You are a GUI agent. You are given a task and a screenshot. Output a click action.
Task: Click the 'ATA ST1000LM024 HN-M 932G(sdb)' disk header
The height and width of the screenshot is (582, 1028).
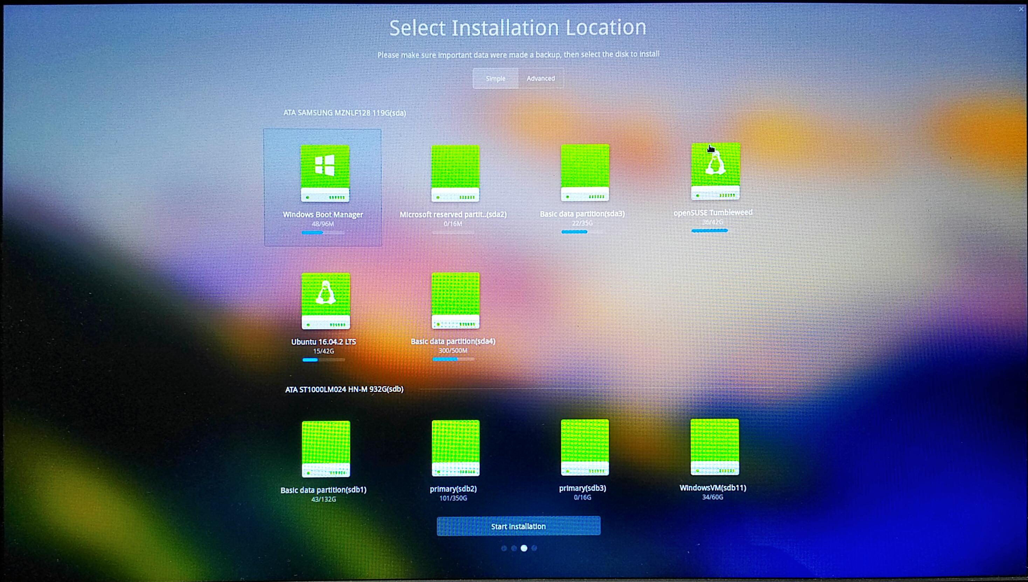pos(344,389)
